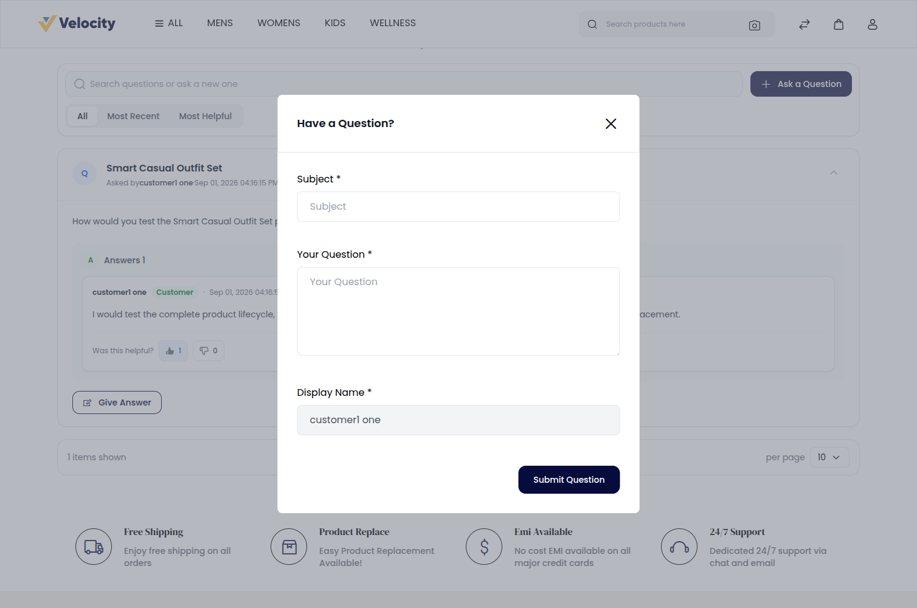Click the Product Replace box icon
The image size is (917, 608).
coord(289,547)
